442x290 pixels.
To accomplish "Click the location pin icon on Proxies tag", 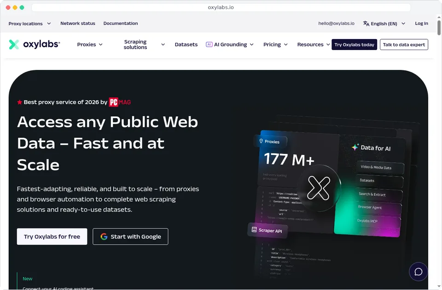I will point(261,141).
